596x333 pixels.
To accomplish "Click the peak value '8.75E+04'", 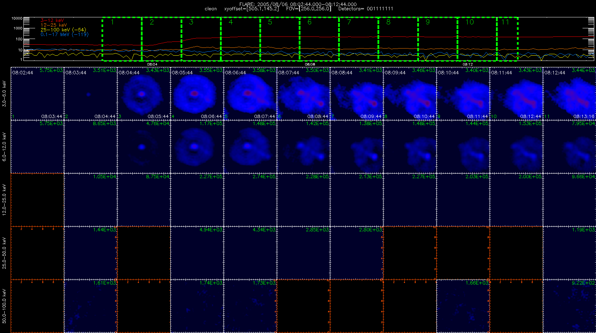I will 158,176.
